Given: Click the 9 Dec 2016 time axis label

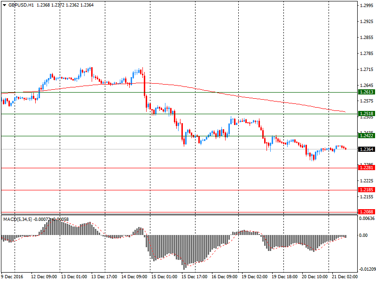Looking at the screenshot, I should 12,277.
